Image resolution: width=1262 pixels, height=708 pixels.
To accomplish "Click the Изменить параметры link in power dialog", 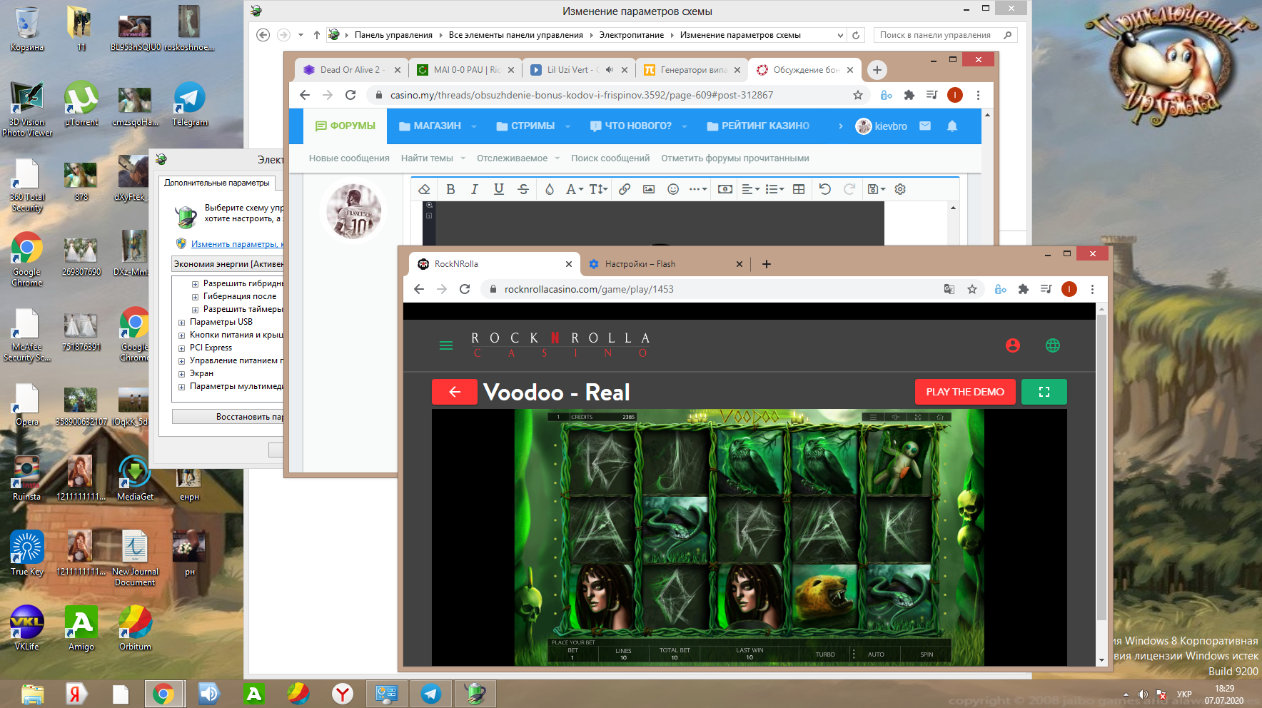I will tap(237, 244).
